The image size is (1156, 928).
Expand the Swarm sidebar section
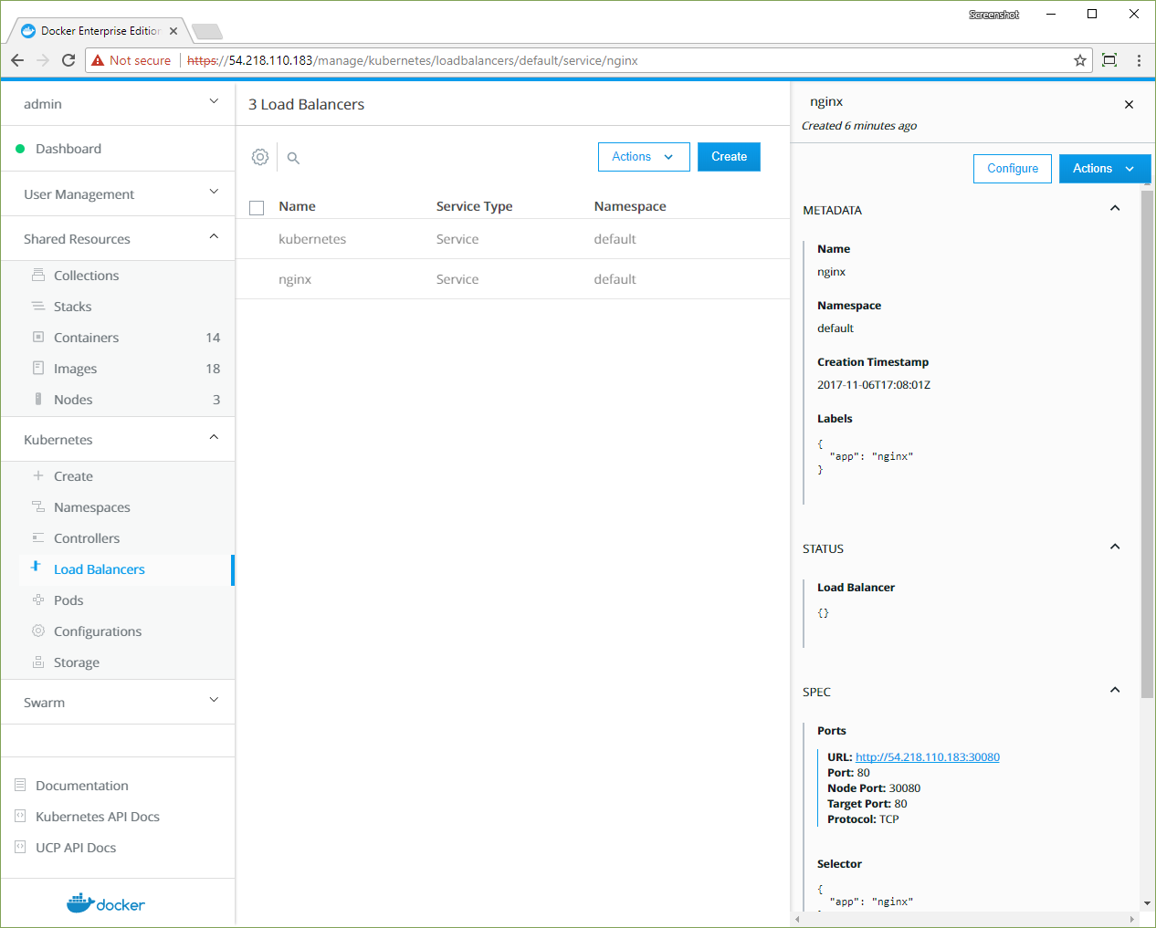coord(214,701)
